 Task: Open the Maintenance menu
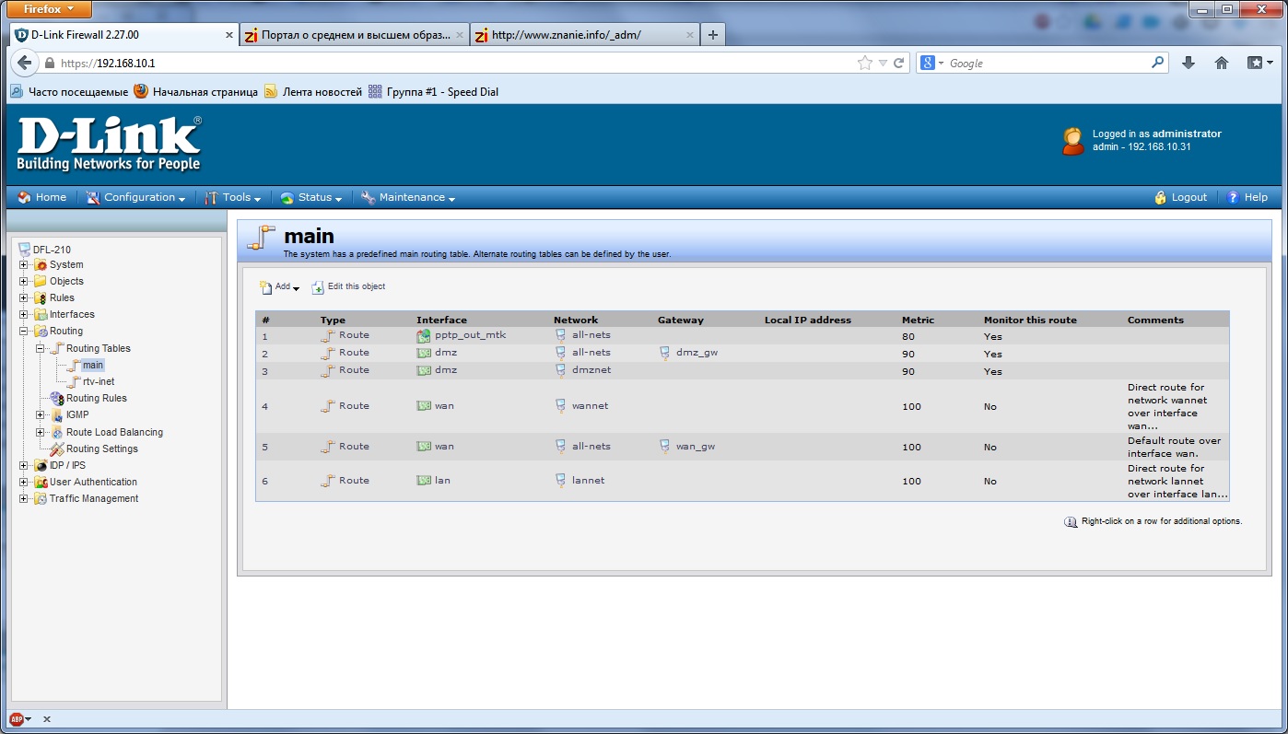tap(408, 197)
